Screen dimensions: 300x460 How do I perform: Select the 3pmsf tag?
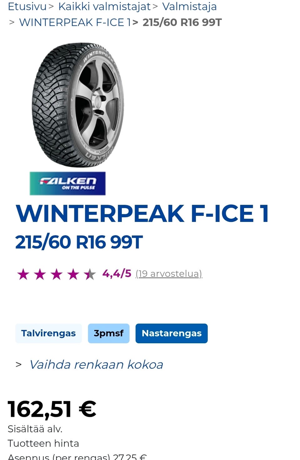pos(109,333)
